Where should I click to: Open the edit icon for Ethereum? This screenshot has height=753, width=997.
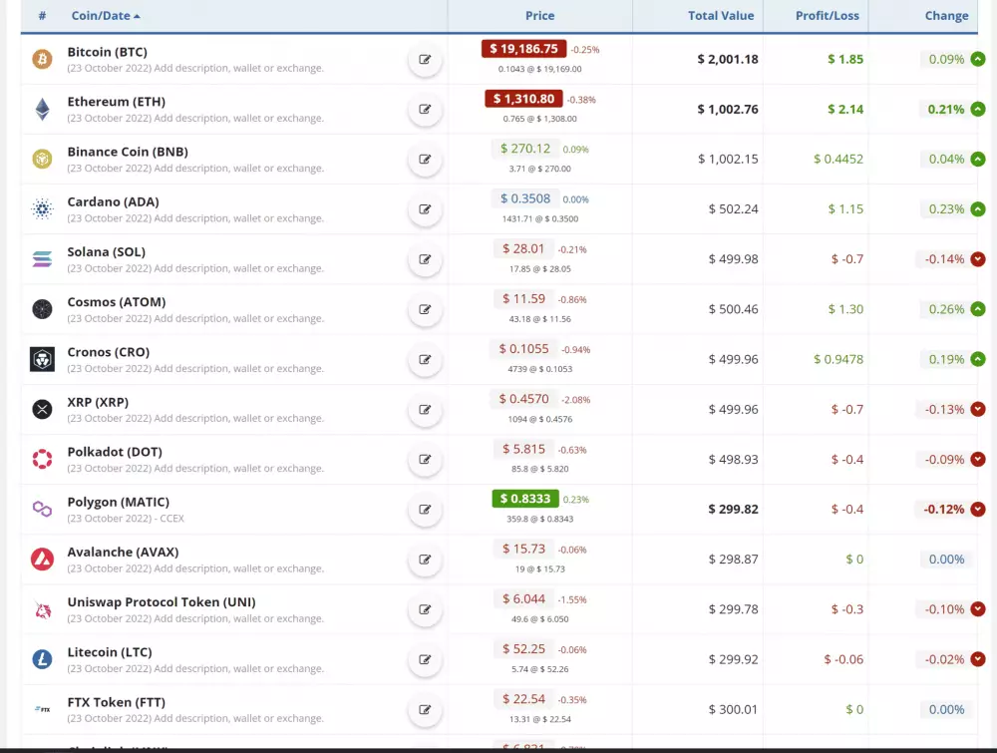425,110
